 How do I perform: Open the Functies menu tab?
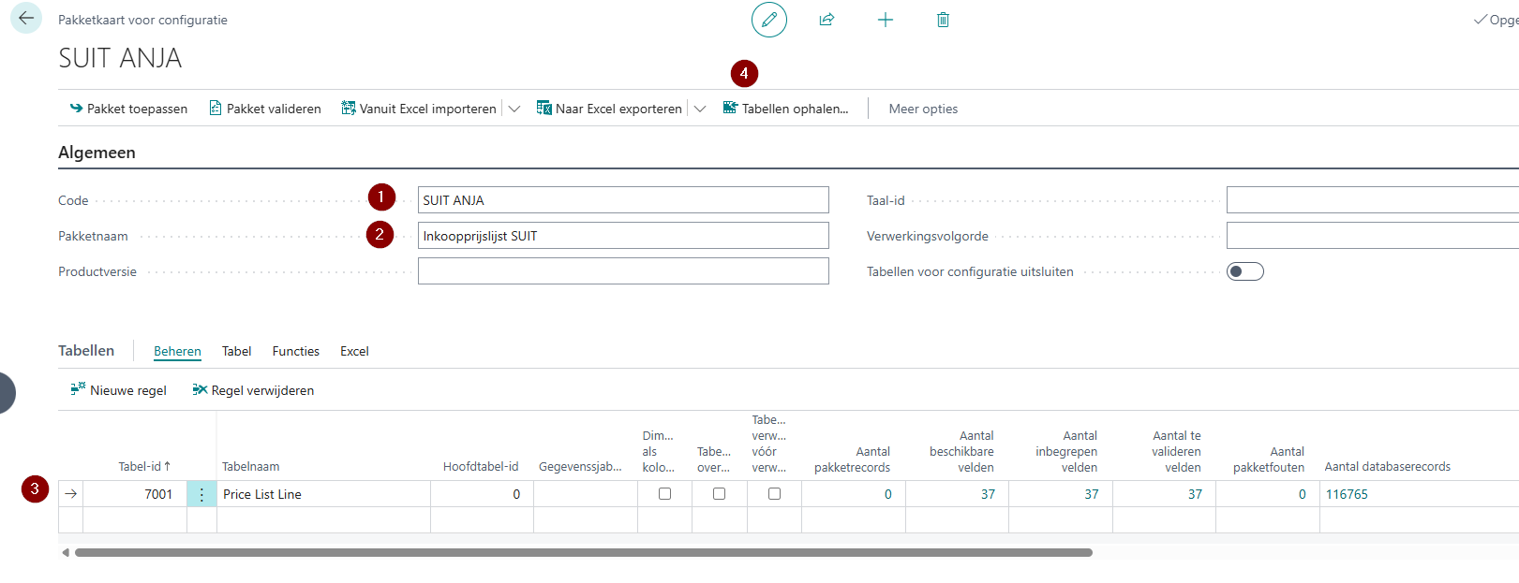(296, 351)
